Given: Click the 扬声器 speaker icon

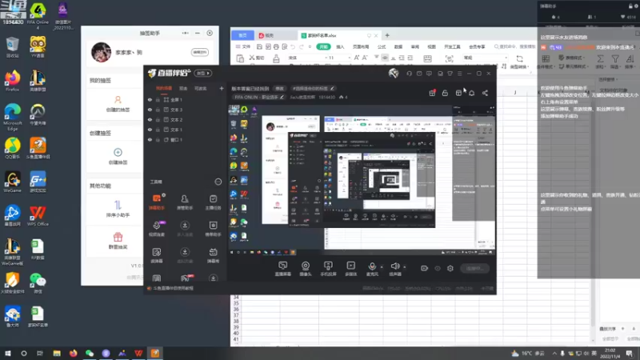Looking at the screenshot, I should click(394, 267).
